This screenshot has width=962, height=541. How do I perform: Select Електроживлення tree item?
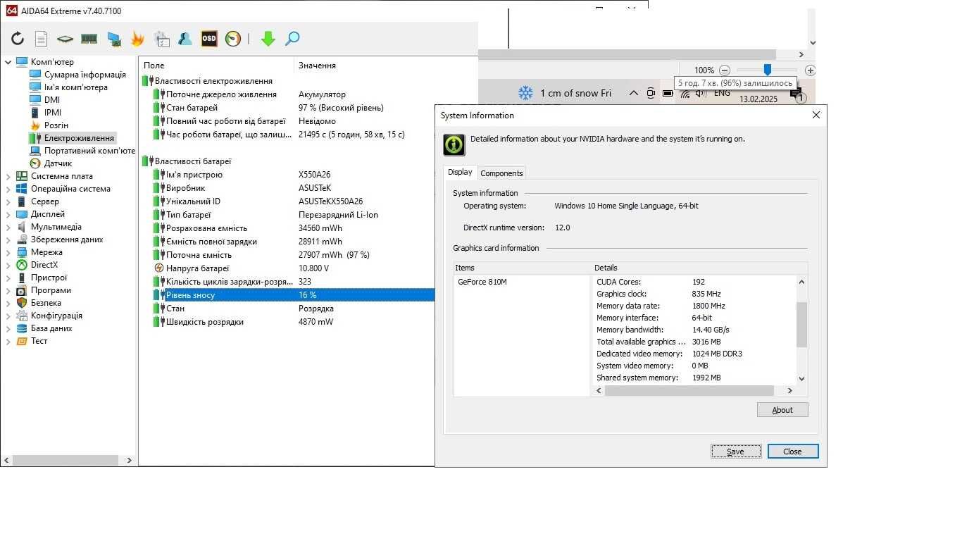coord(79,138)
